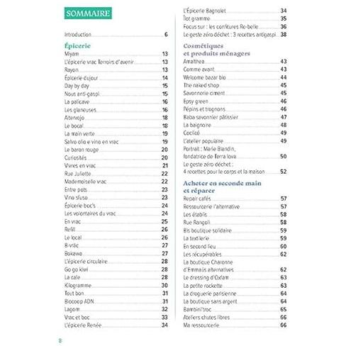Open the Miyam entry
The height and width of the screenshot is (346, 346).
click(116, 54)
